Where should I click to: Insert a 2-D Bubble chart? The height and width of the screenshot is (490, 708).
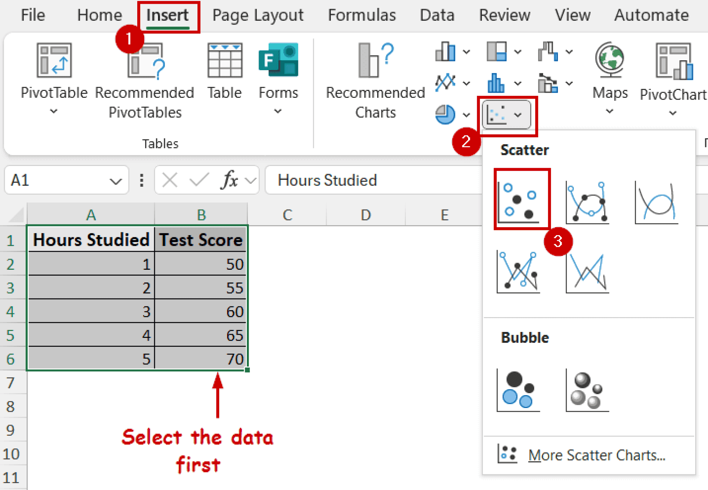tap(518, 390)
